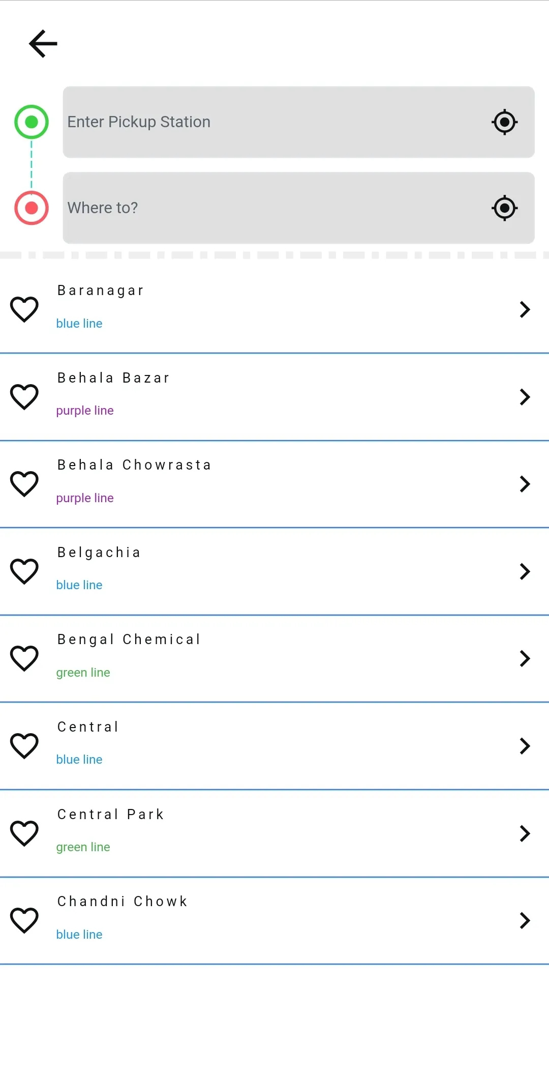Choose Bengal Chemical station name
The image size is (549, 1072).
129,640
